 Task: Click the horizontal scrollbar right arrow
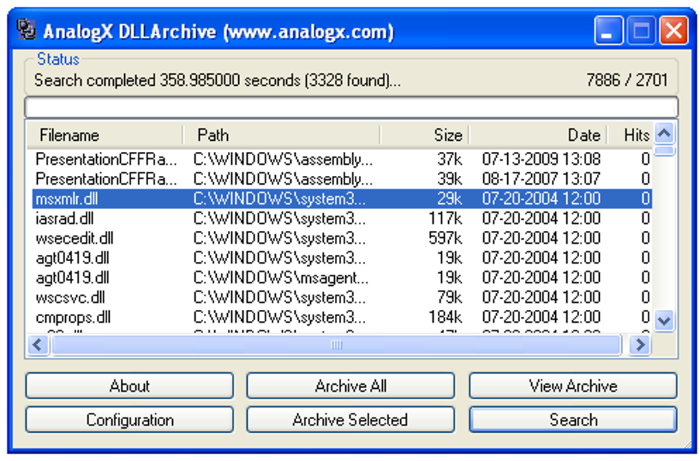pos(640,345)
